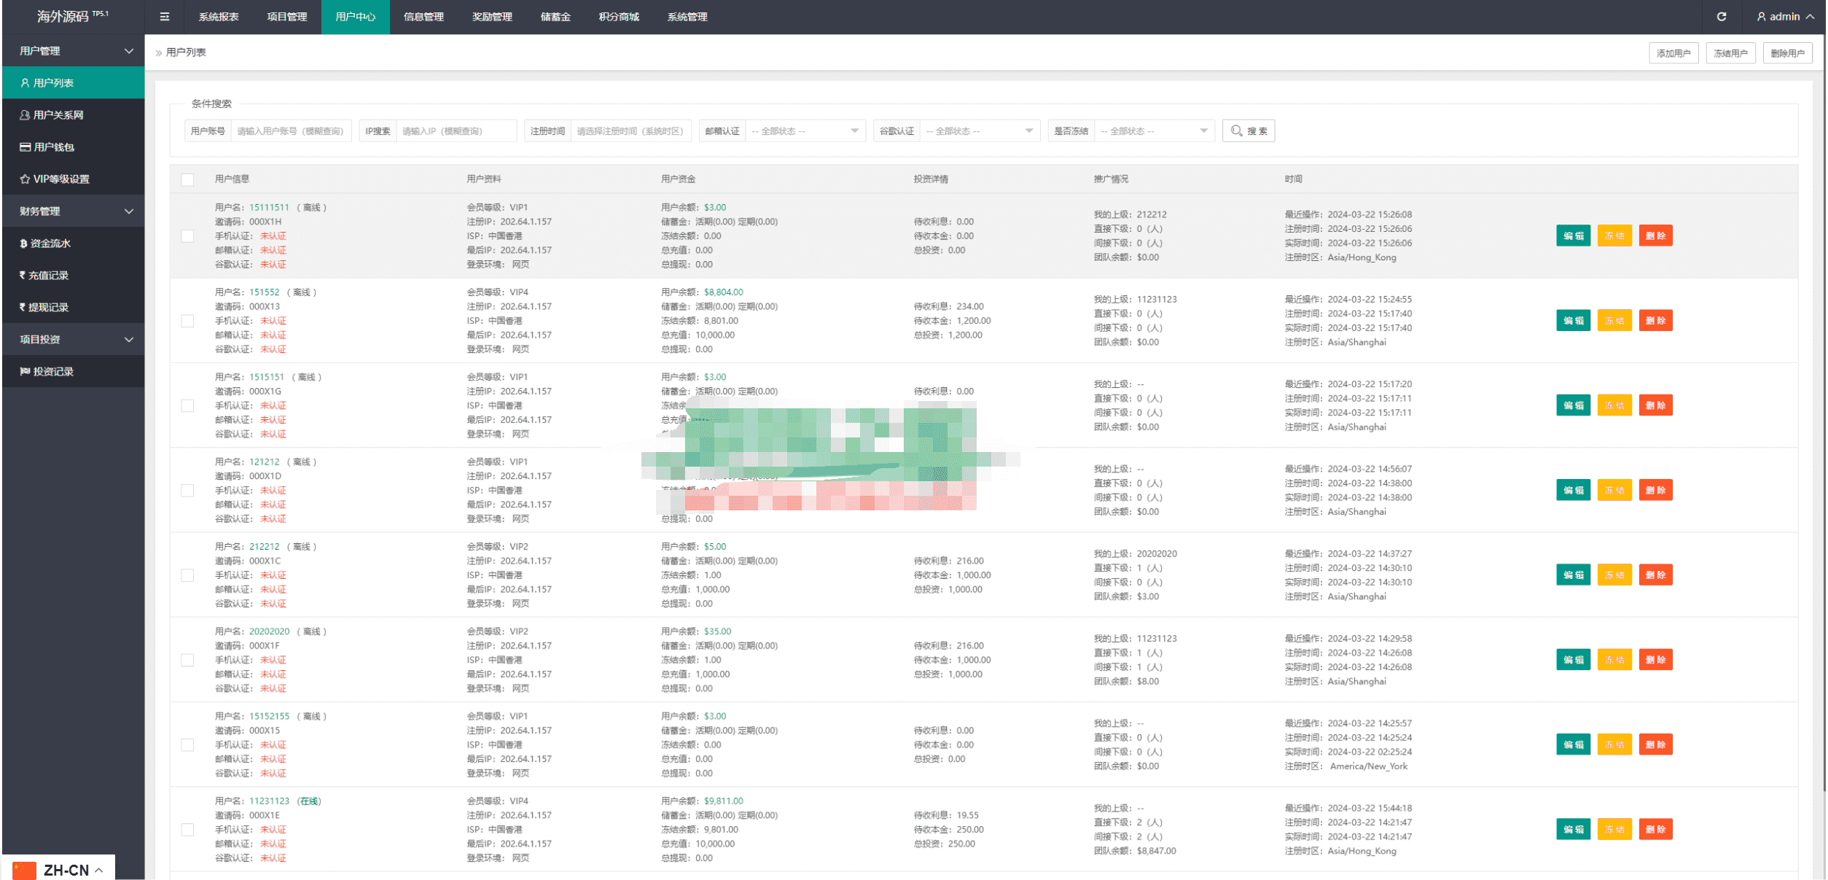Click 编辑 button for user 151552
1828x880 pixels.
[1572, 321]
